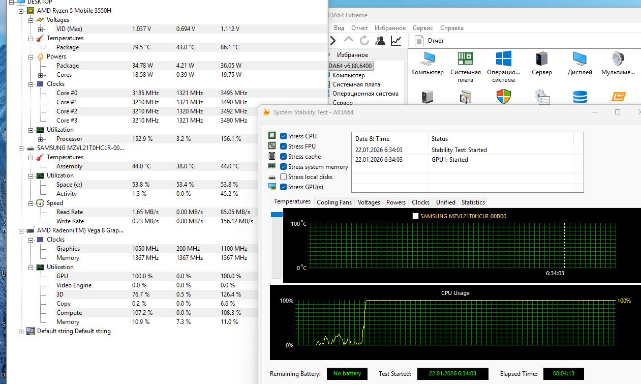Expand the Default string Default string node

[21, 331]
